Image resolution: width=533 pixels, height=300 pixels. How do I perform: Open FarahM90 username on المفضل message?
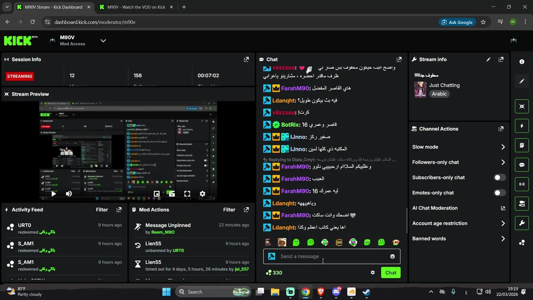pyautogui.click(x=295, y=88)
